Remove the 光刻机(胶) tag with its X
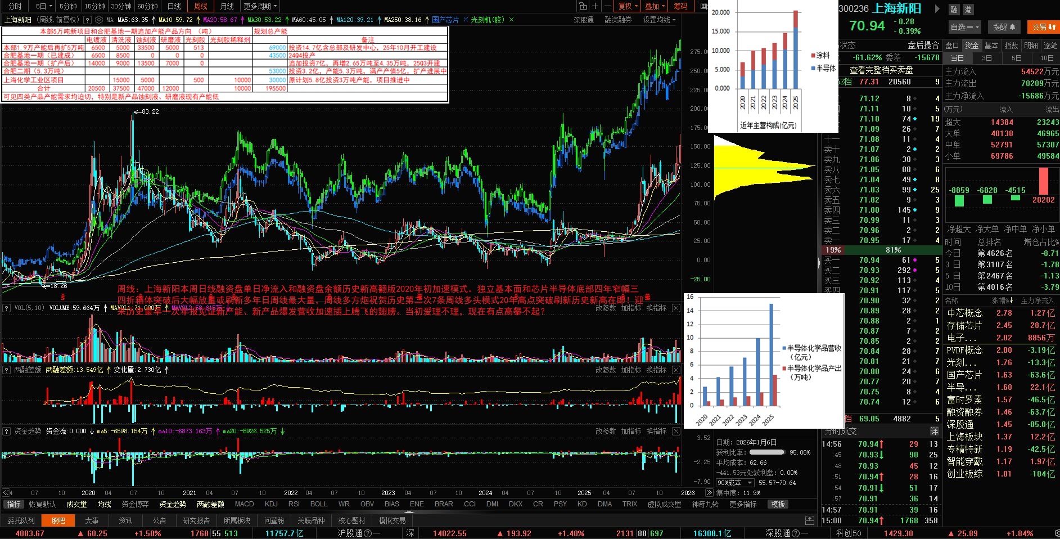The width and height of the screenshot is (1060, 539). click(511, 20)
